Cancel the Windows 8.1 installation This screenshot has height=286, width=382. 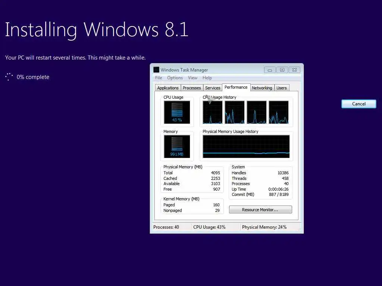[x=358, y=104]
